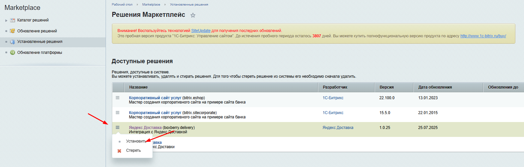524x167 pixels.
Task: Open Каталог решений in sidebar
Action: [33, 20]
